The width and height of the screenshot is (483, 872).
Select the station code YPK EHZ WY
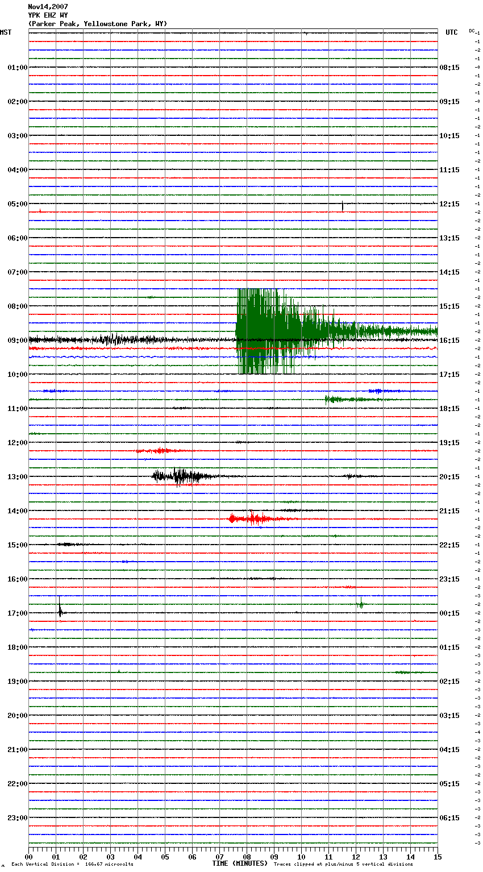pos(48,15)
